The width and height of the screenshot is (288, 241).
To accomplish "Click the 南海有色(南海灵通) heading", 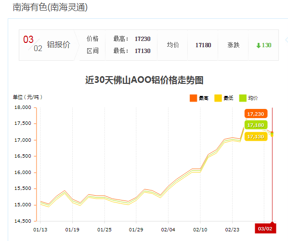I will tap(50, 8).
